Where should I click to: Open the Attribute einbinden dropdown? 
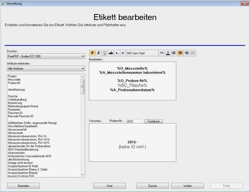click(46, 69)
